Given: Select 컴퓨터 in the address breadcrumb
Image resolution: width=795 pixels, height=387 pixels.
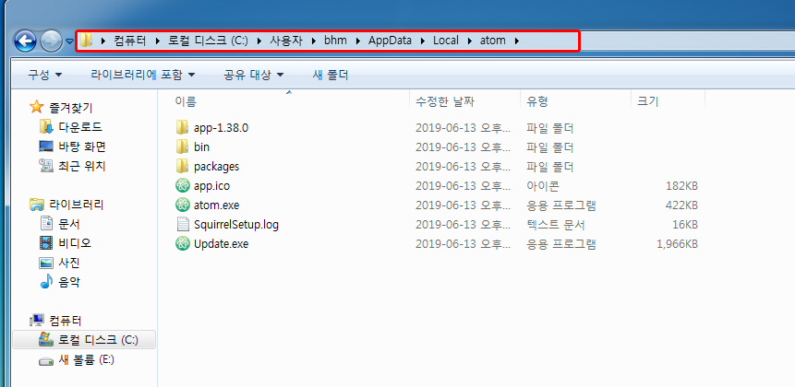Looking at the screenshot, I should (131, 41).
